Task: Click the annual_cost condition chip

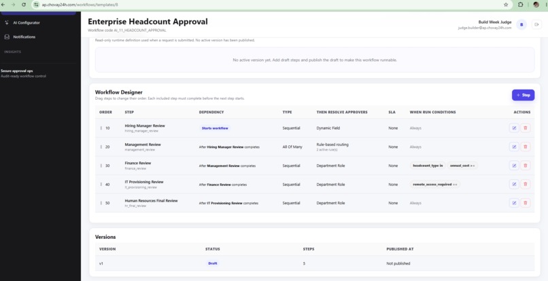Action: click(x=462, y=166)
